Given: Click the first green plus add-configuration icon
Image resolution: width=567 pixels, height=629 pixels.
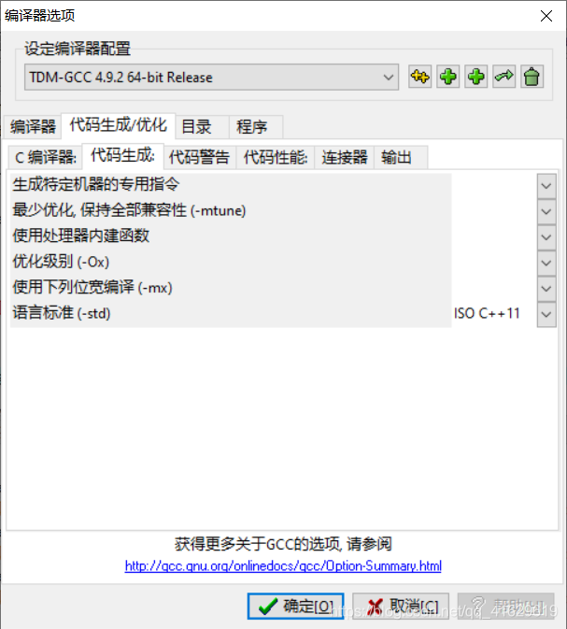Looking at the screenshot, I should [x=448, y=77].
